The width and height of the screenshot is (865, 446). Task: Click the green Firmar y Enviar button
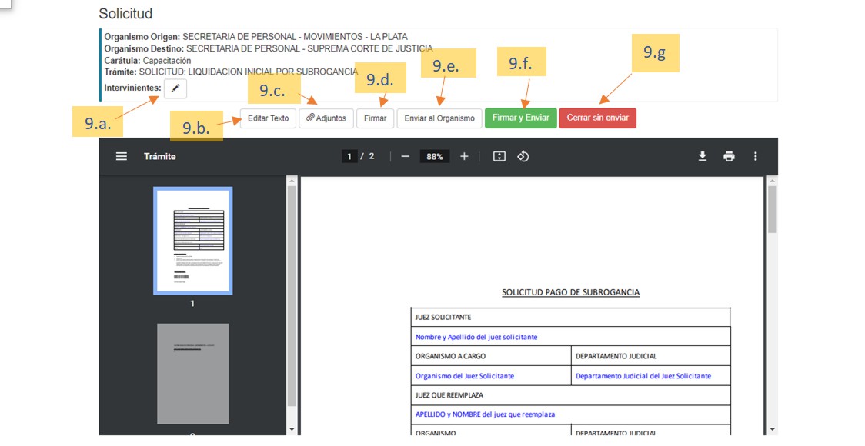tap(520, 118)
